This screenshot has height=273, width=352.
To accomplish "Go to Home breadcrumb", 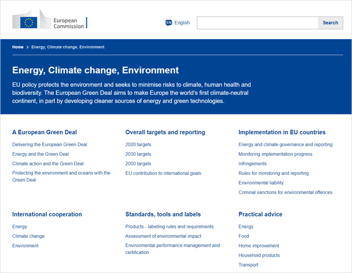I will pyautogui.click(x=18, y=47).
